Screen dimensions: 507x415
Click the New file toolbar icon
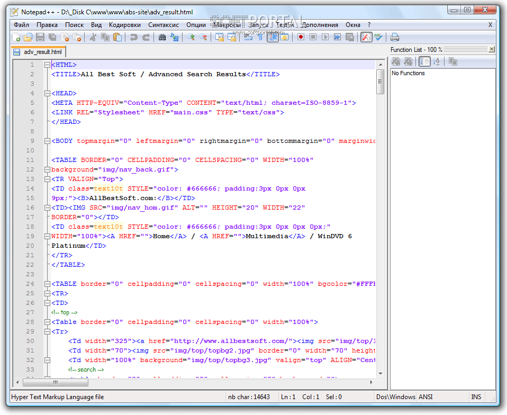[16, 37]
